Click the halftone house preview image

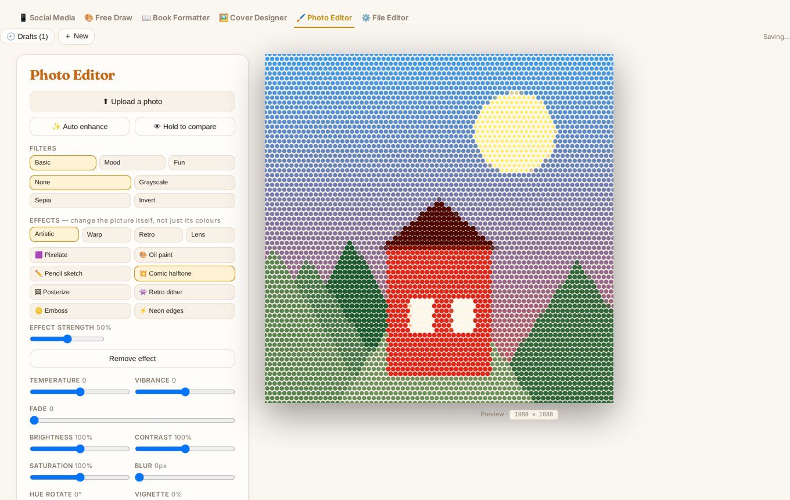[439, 228]
